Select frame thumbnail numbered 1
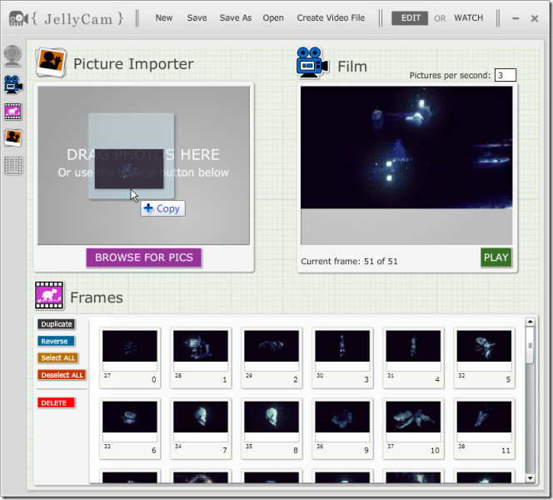Screen dimensions: 553x500 (x=201, y=357)
